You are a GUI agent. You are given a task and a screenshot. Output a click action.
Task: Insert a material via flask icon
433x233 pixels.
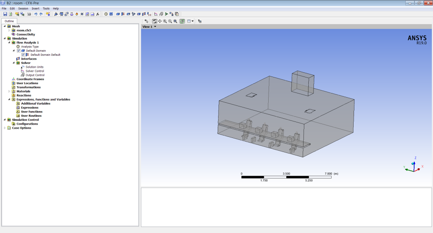(x=72, y=14)
